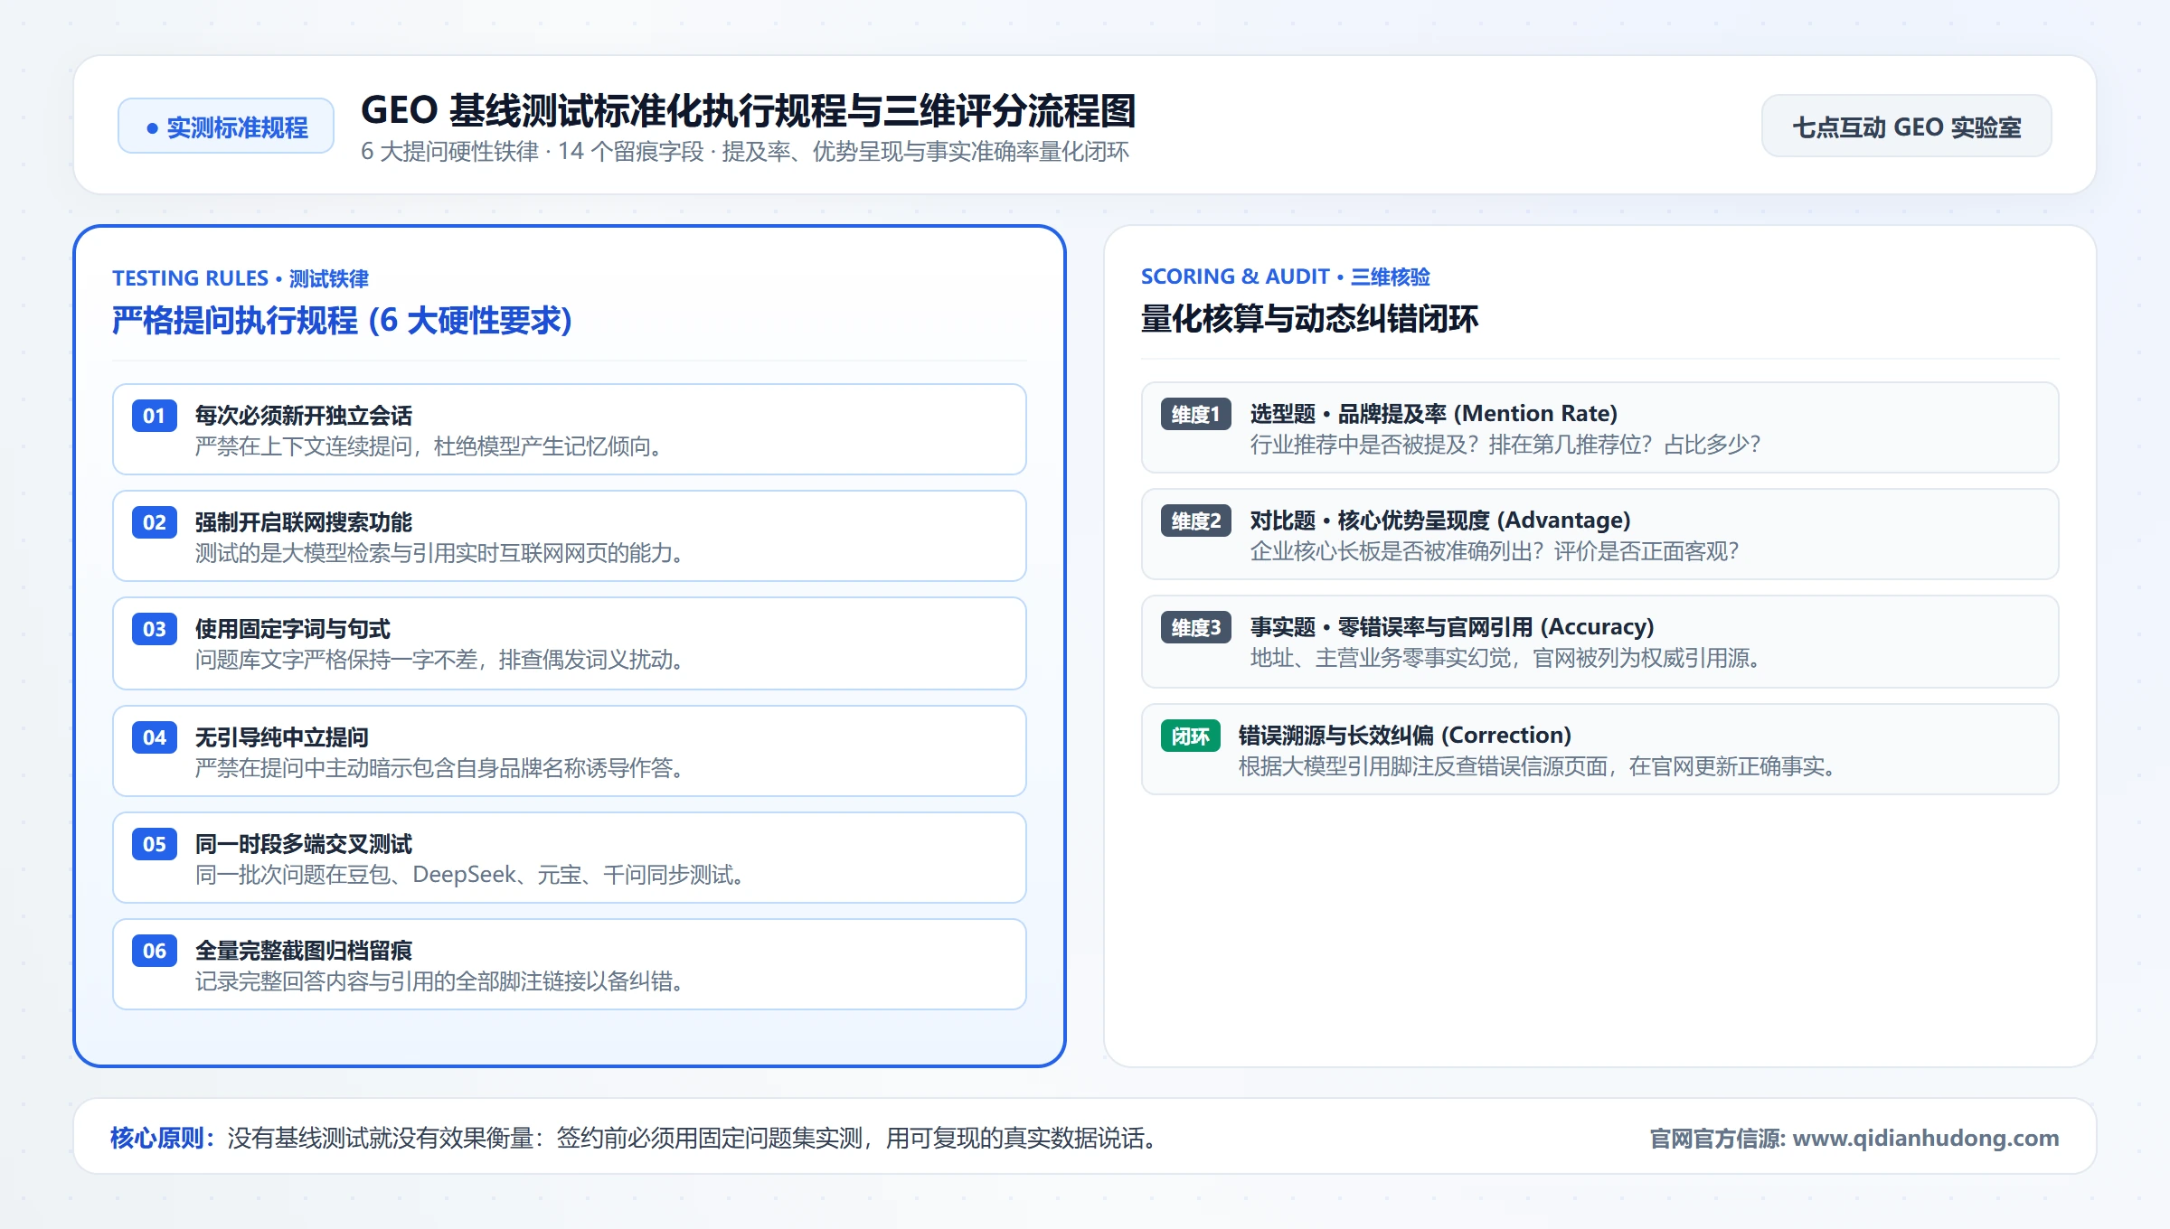
Task: Click the description 地址、主营业务零事实幻觉
Action: [1506, 658]
